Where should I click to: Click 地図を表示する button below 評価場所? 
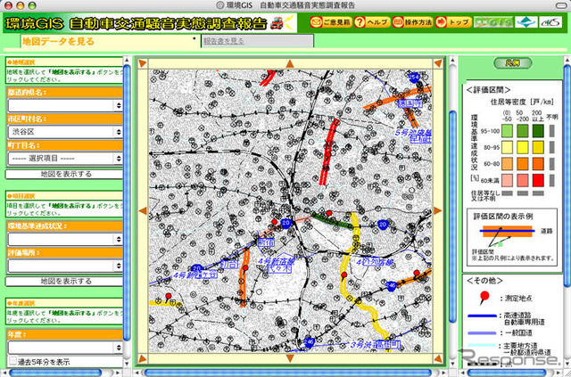click(x=65, y=282)
